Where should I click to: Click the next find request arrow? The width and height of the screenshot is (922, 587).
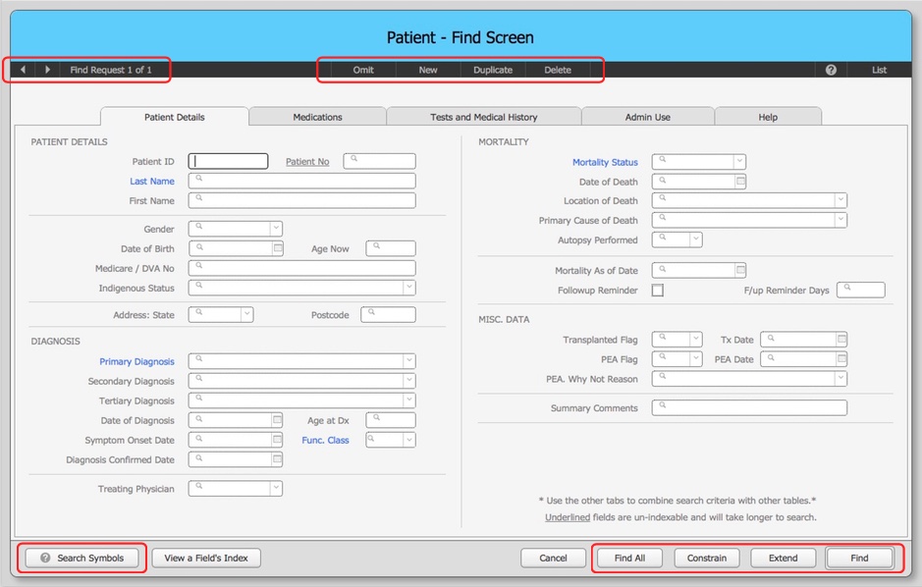(47, 70)
